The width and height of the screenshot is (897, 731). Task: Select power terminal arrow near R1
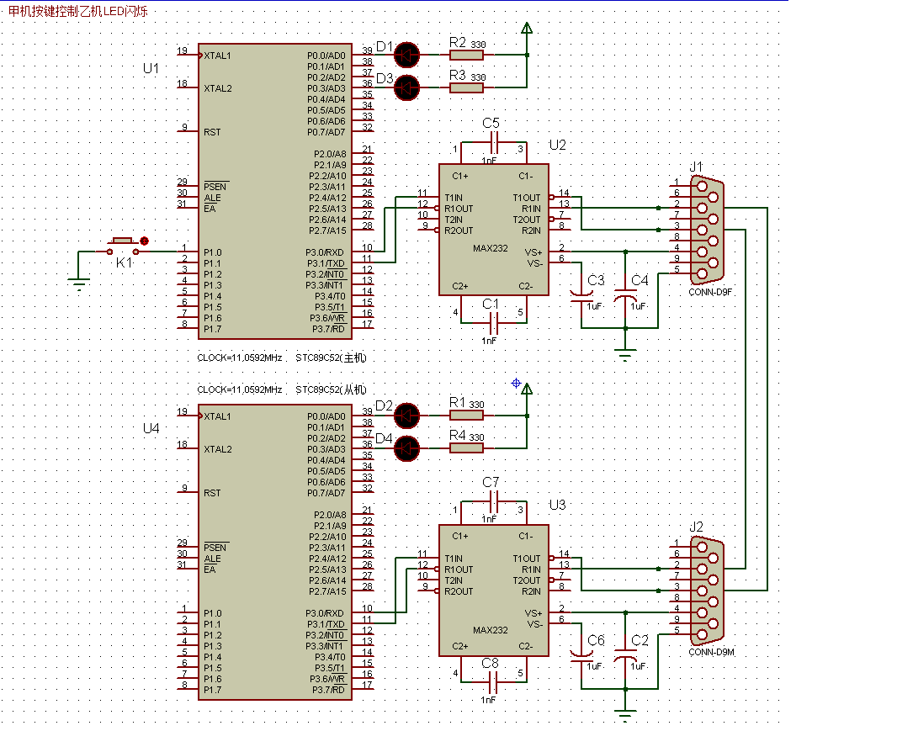click(527, 389)
